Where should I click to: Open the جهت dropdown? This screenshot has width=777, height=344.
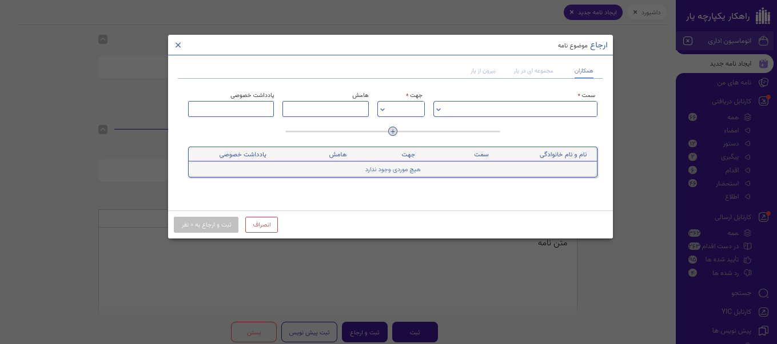pyautogui.click(x=401, y=109)
